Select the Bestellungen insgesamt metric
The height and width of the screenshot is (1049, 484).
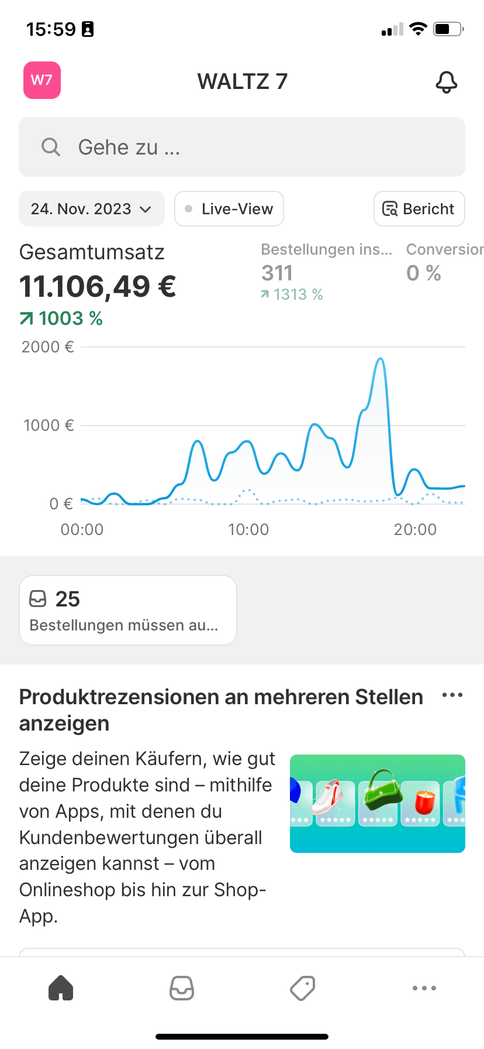(326, 272)
